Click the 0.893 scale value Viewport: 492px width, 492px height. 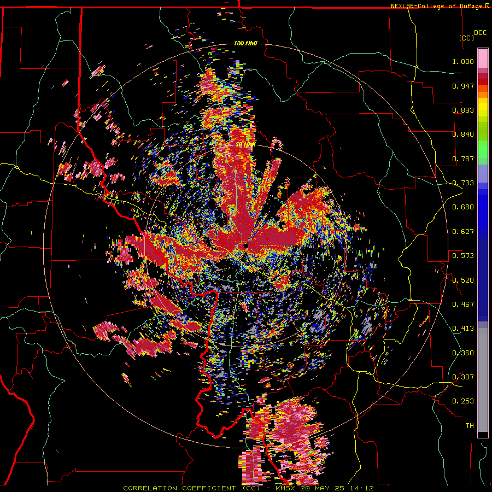[x=463, y=110]
